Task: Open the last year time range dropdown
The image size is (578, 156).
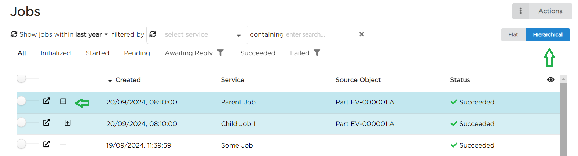Action: [91, 34]
